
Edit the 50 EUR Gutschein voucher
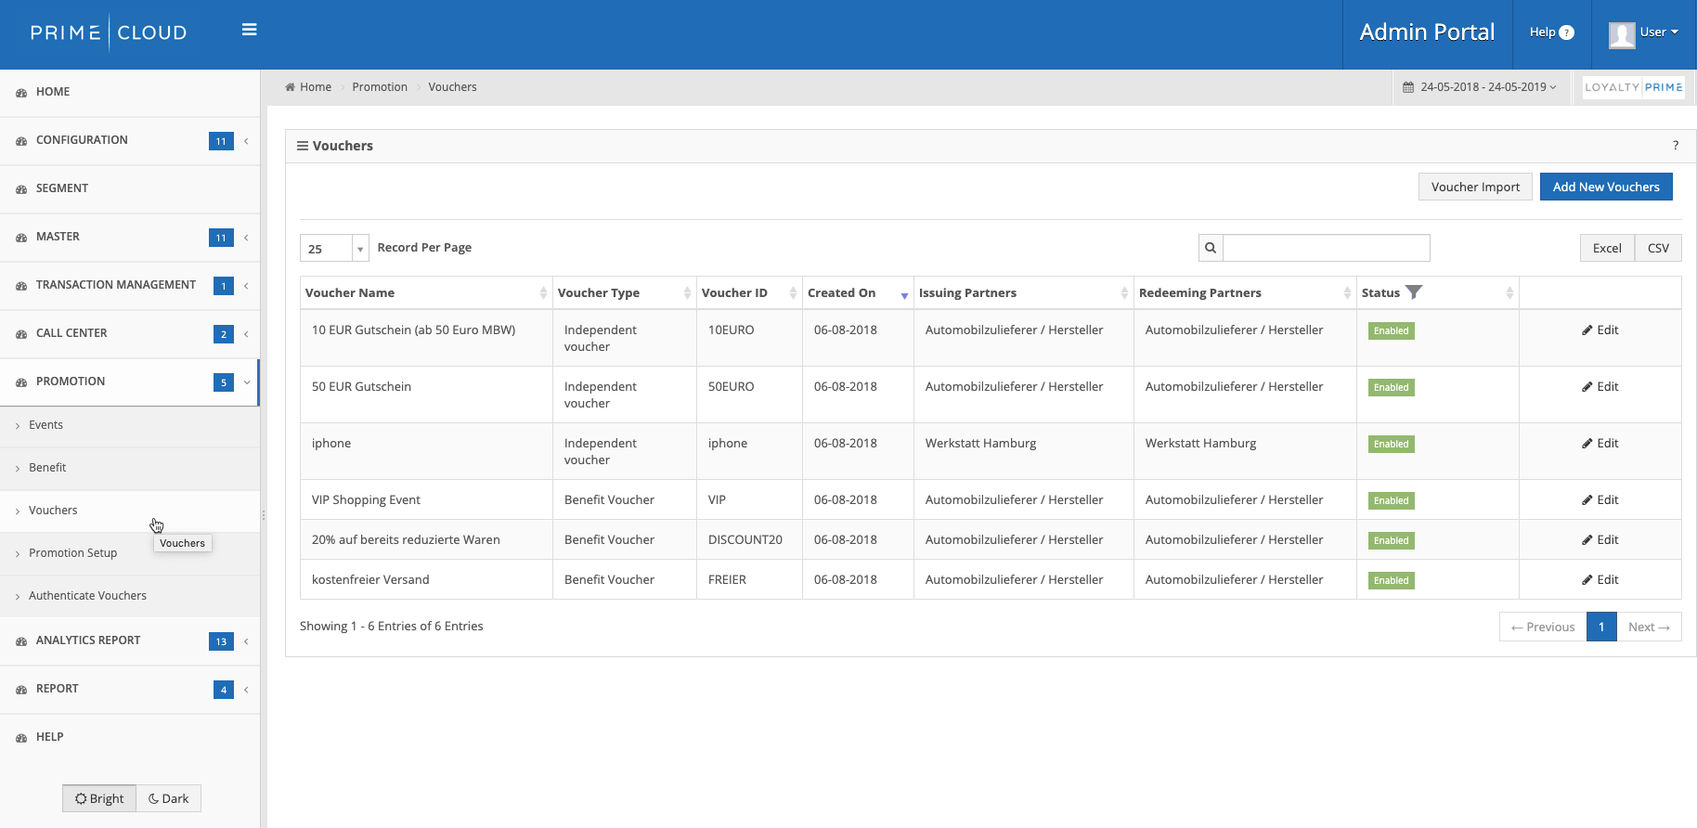pos(1600,387)
